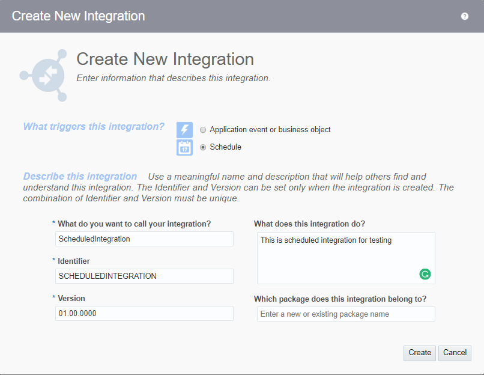Click the 'Describe this integration' section heading
484x375 pixels.
[80, 177]
